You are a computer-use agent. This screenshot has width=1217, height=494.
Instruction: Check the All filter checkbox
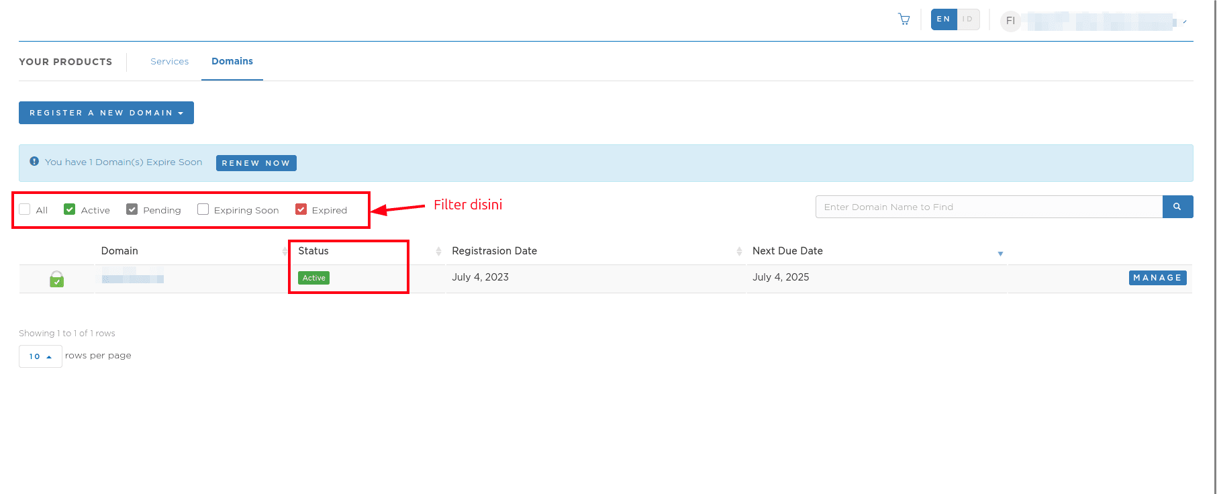[x=25, y=209]
